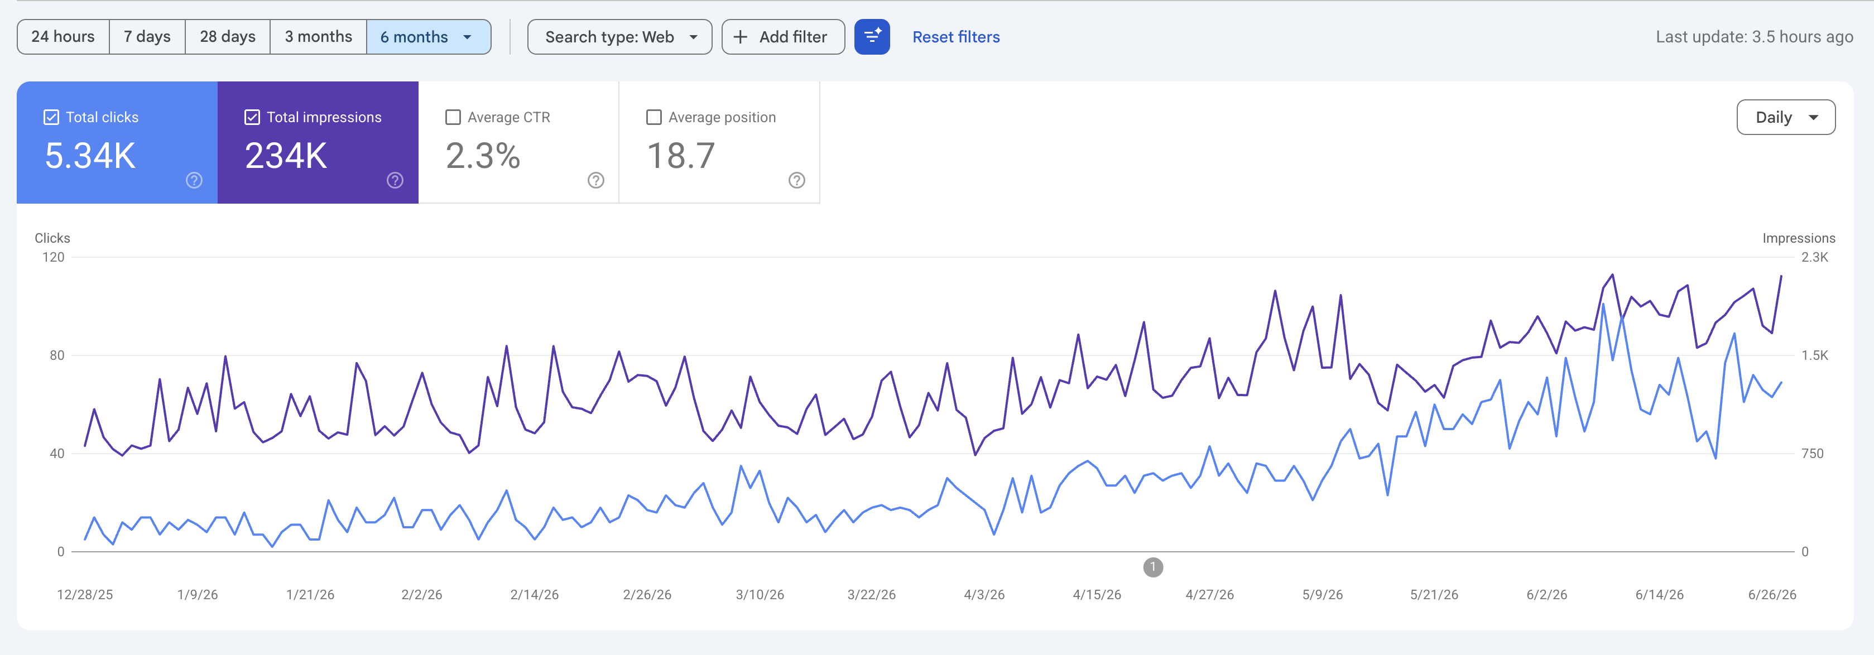
Task: Click the plus icon in Add filter
Action: click(x=740, y=37)
